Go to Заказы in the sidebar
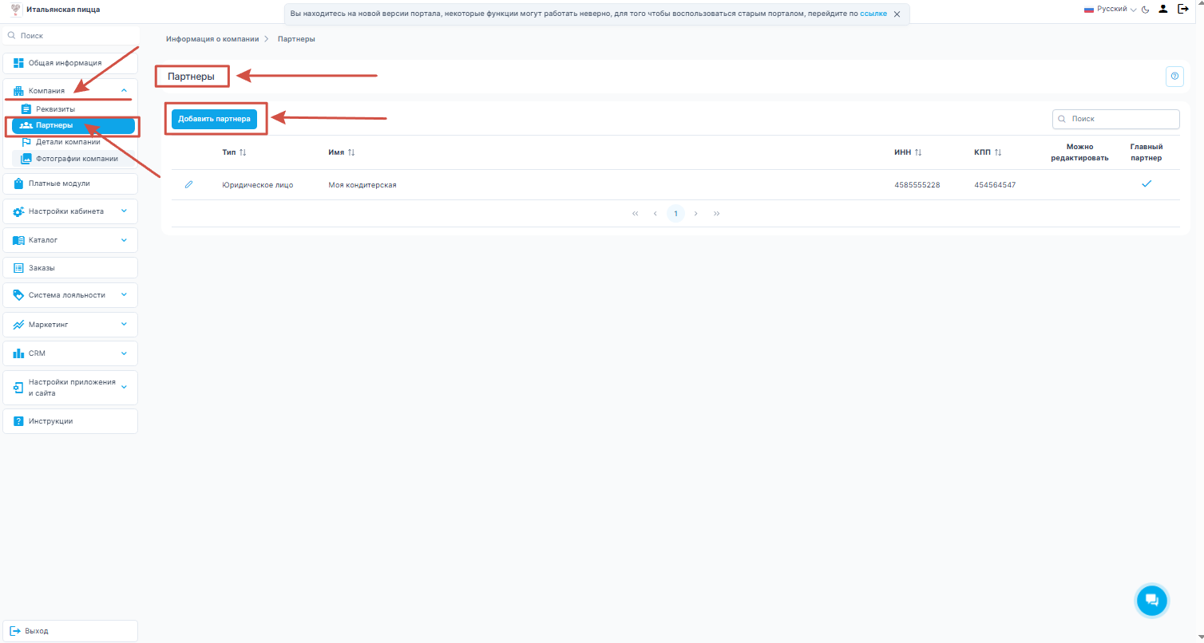The image size is (1204, 643). 42,268
